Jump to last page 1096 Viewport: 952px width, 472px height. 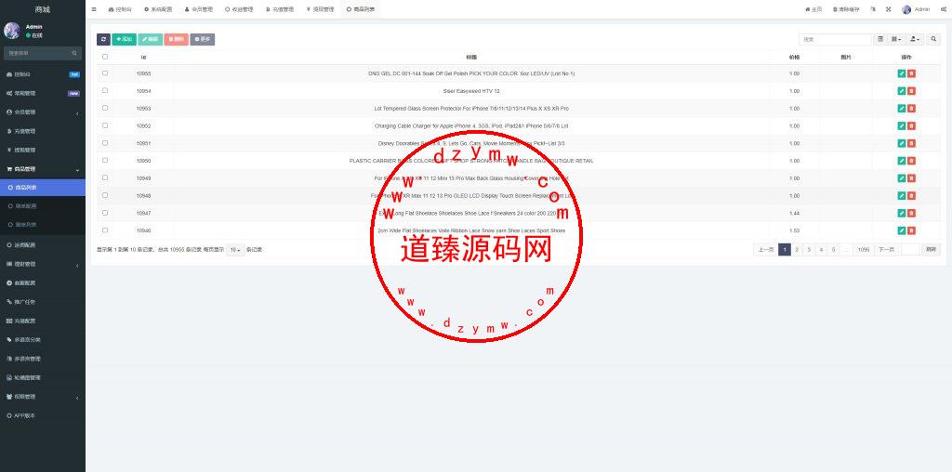click(x=864, y=250)
